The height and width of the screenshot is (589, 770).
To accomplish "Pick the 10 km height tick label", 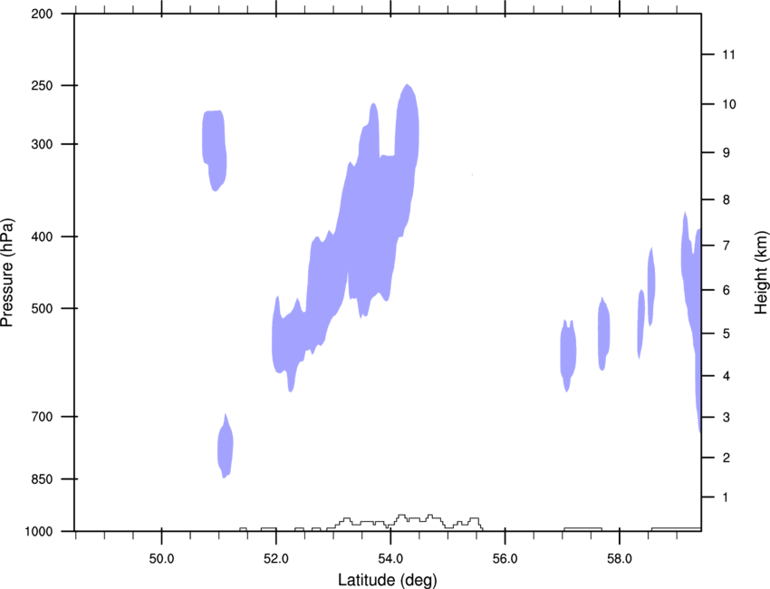I will (728, 104).
